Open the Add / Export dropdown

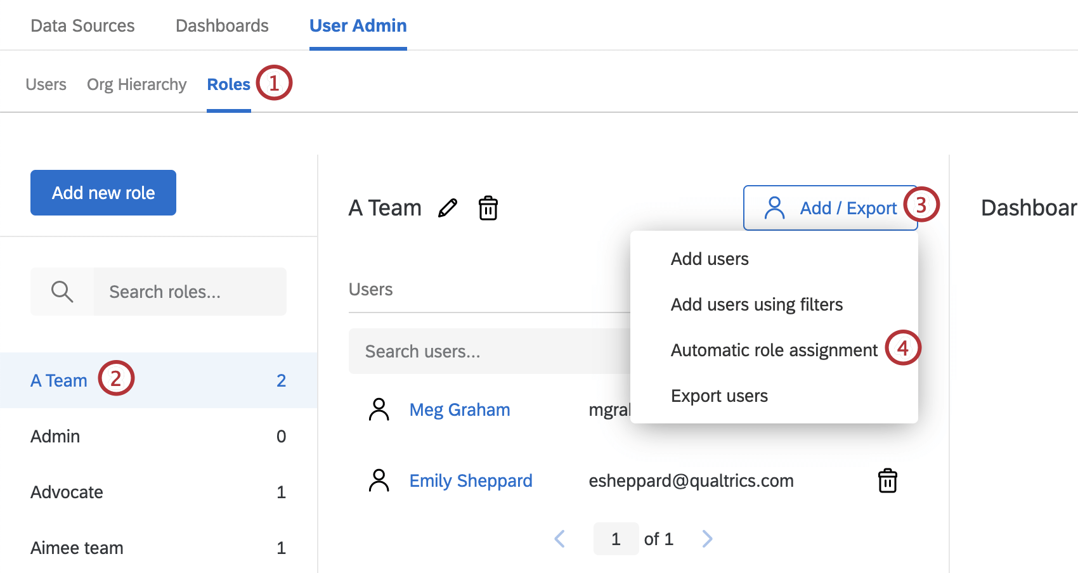click(831, 207)
